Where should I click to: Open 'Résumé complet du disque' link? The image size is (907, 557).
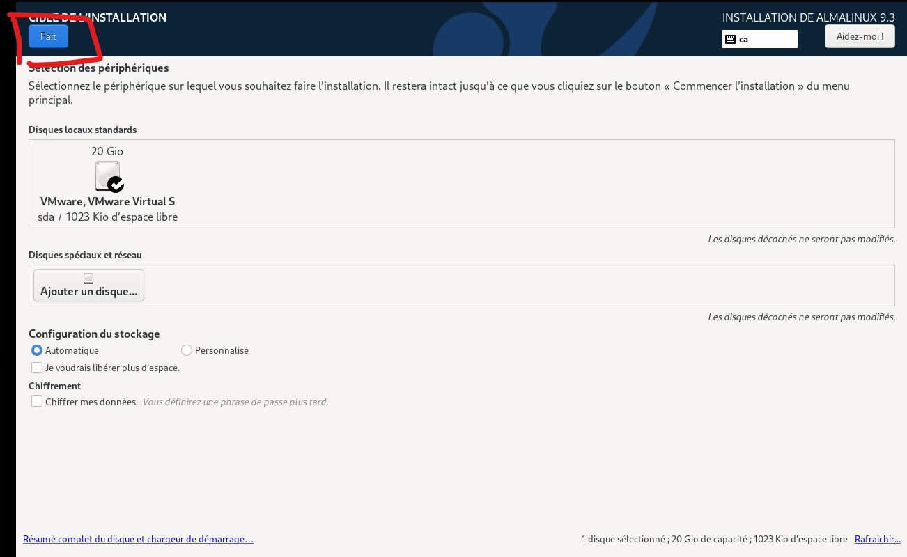[138, 540]
